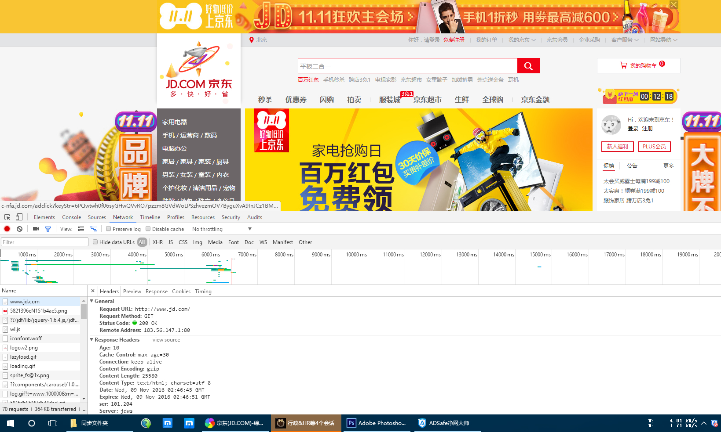Open the 秒杀 navigation link

tap(265, 100)
